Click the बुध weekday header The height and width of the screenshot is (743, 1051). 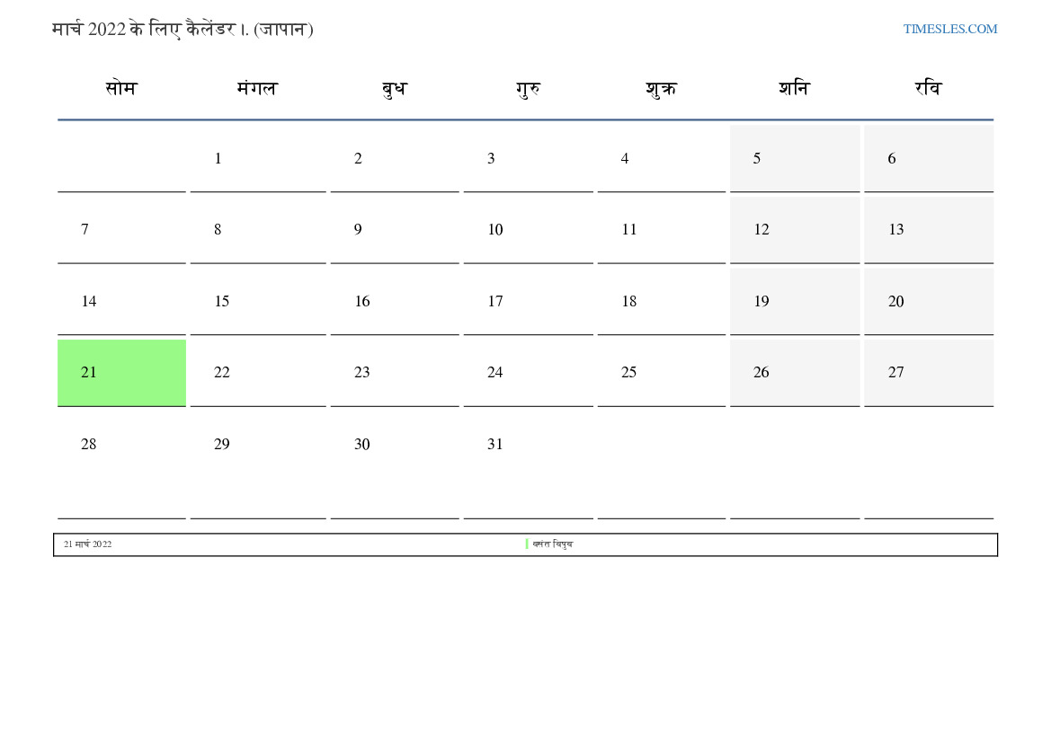(x=394, y=89)
